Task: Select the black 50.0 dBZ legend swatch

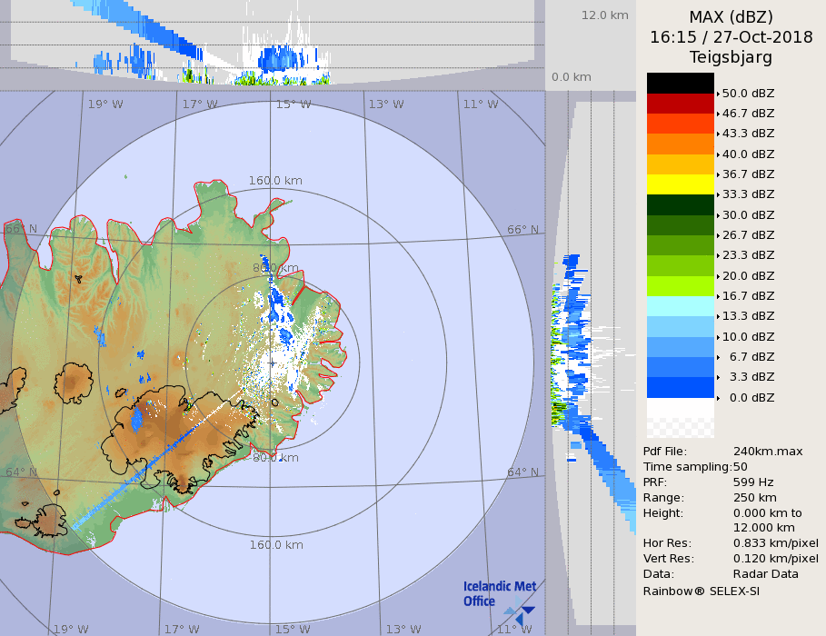Action: pos(680,83)
